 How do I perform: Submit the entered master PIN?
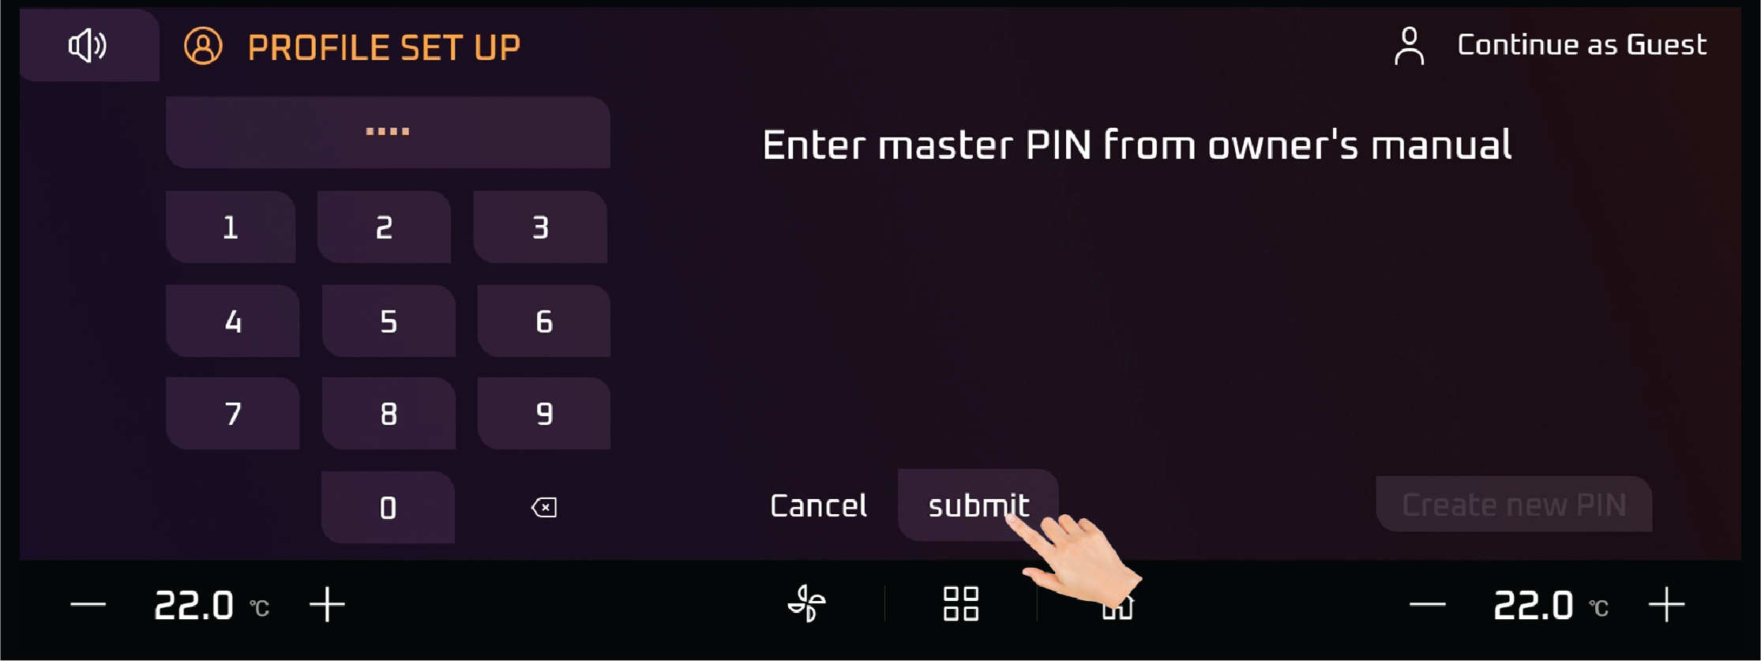(x=978, y=505)
